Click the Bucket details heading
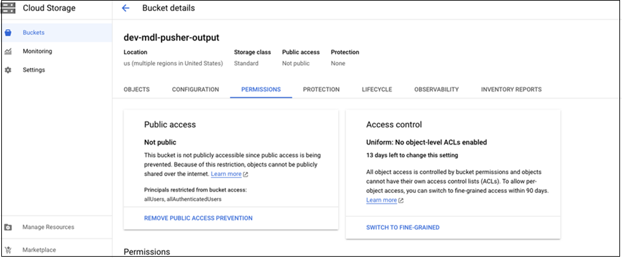This screenshot has width=622, height=258. [169, 8]
